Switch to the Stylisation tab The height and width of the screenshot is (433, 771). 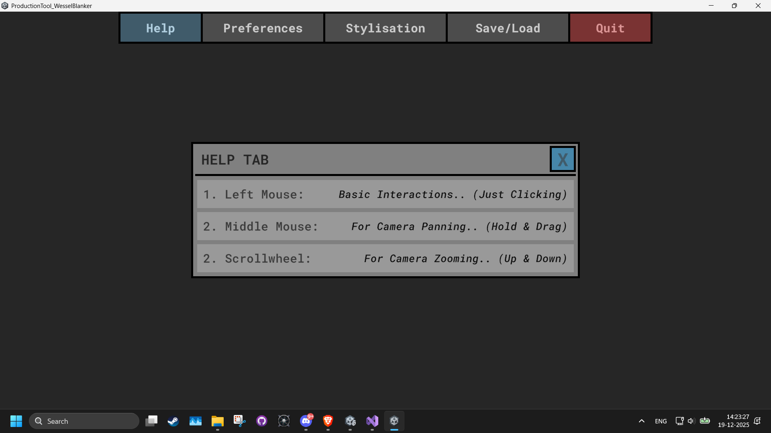pyautogui.click(x=385, y=28)
